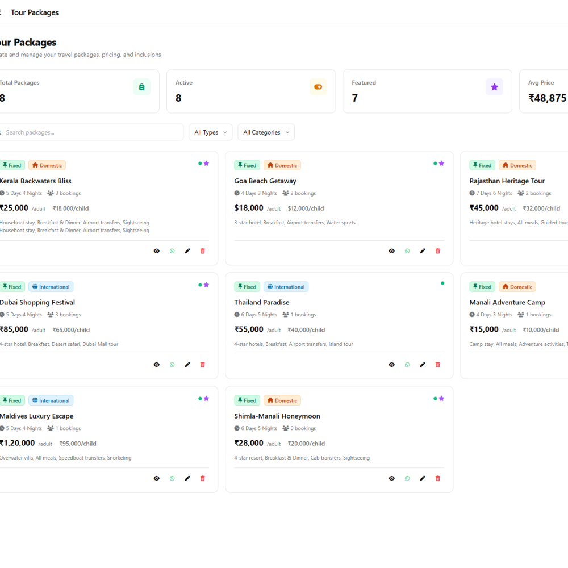568x568 pixels.
Task: Delete the Maldives Luxury Escape package
Action: tap(203, 478)
